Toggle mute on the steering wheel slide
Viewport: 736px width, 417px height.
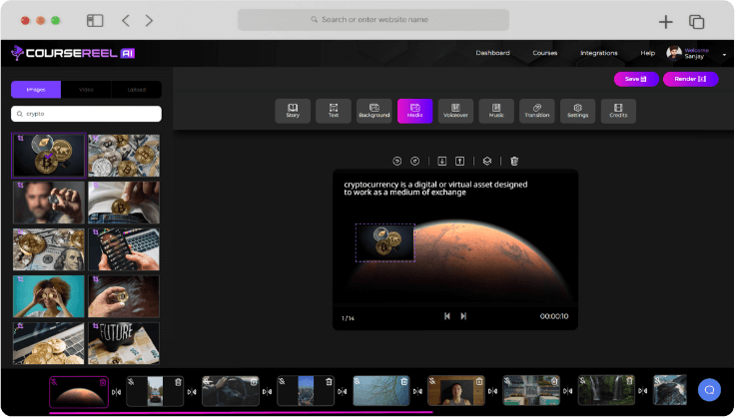click(207, 382)
